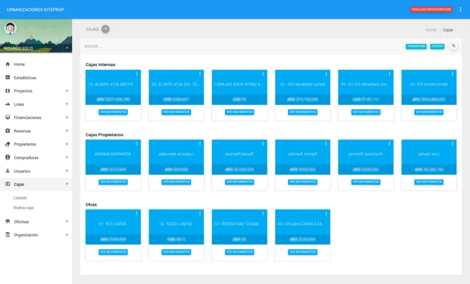The image size is (470, 284).
Task: Open options menu on Banco Macro EVI -03 card
Action: (453, 74)
